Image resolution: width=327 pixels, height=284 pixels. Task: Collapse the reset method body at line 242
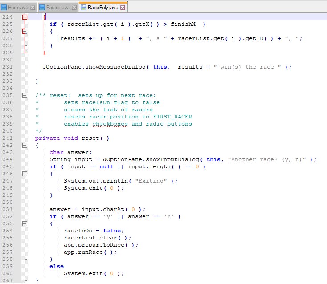(x=25, y=145)
